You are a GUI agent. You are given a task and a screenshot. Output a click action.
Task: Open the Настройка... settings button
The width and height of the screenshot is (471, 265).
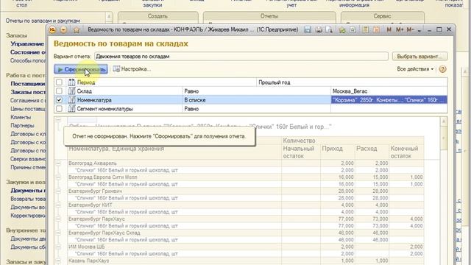click(132, 69)
